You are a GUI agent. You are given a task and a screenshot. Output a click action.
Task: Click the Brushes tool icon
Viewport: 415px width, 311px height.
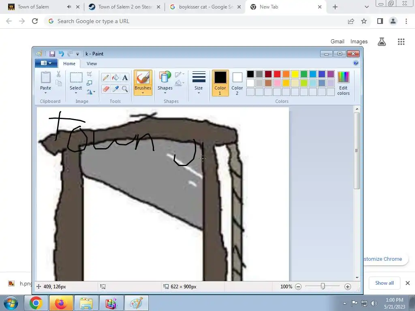[x=143, y=78]
